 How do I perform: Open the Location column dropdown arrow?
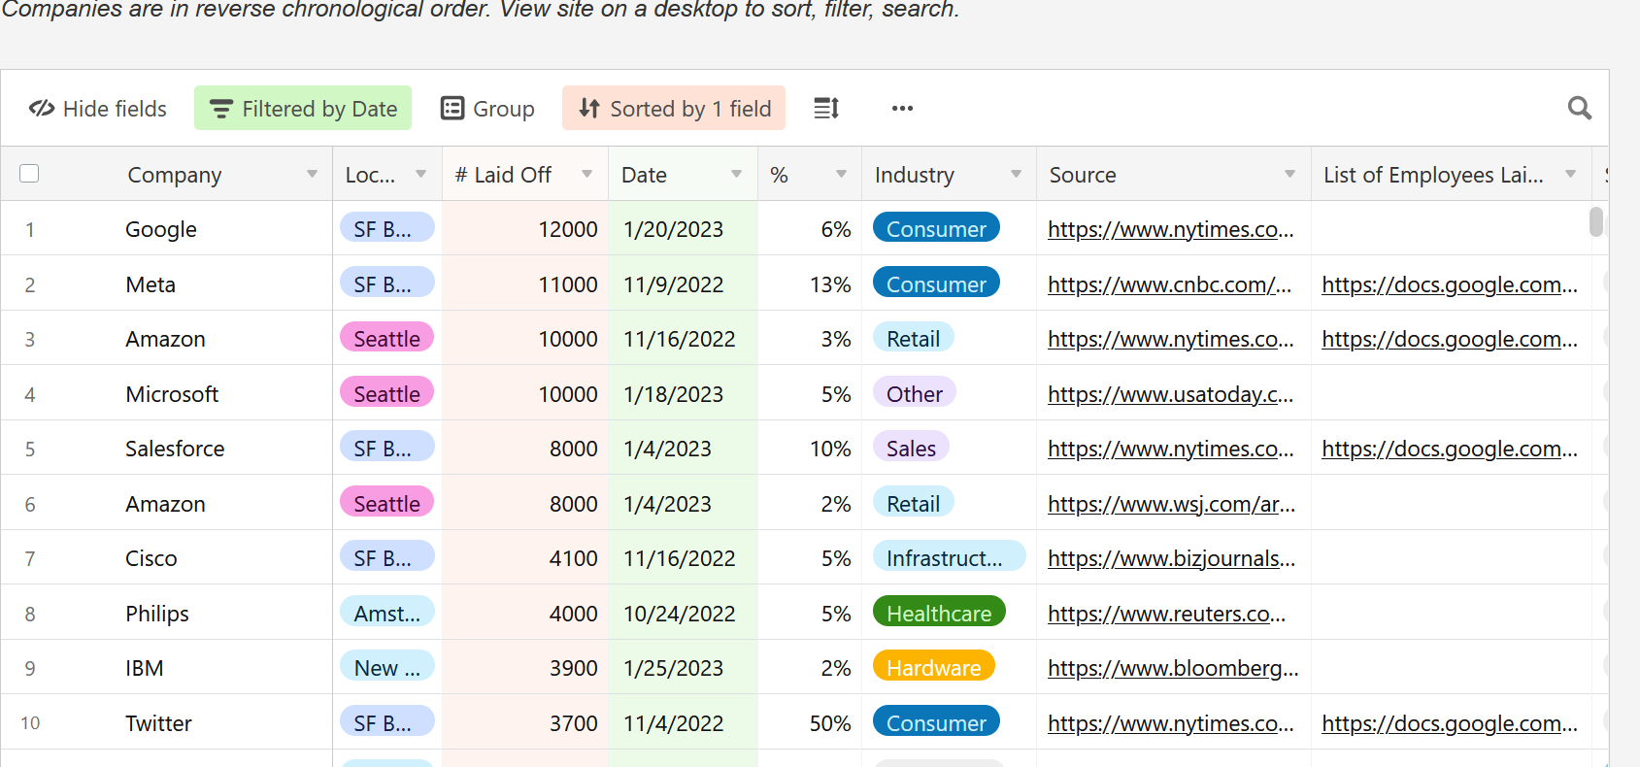click(420, 174)
